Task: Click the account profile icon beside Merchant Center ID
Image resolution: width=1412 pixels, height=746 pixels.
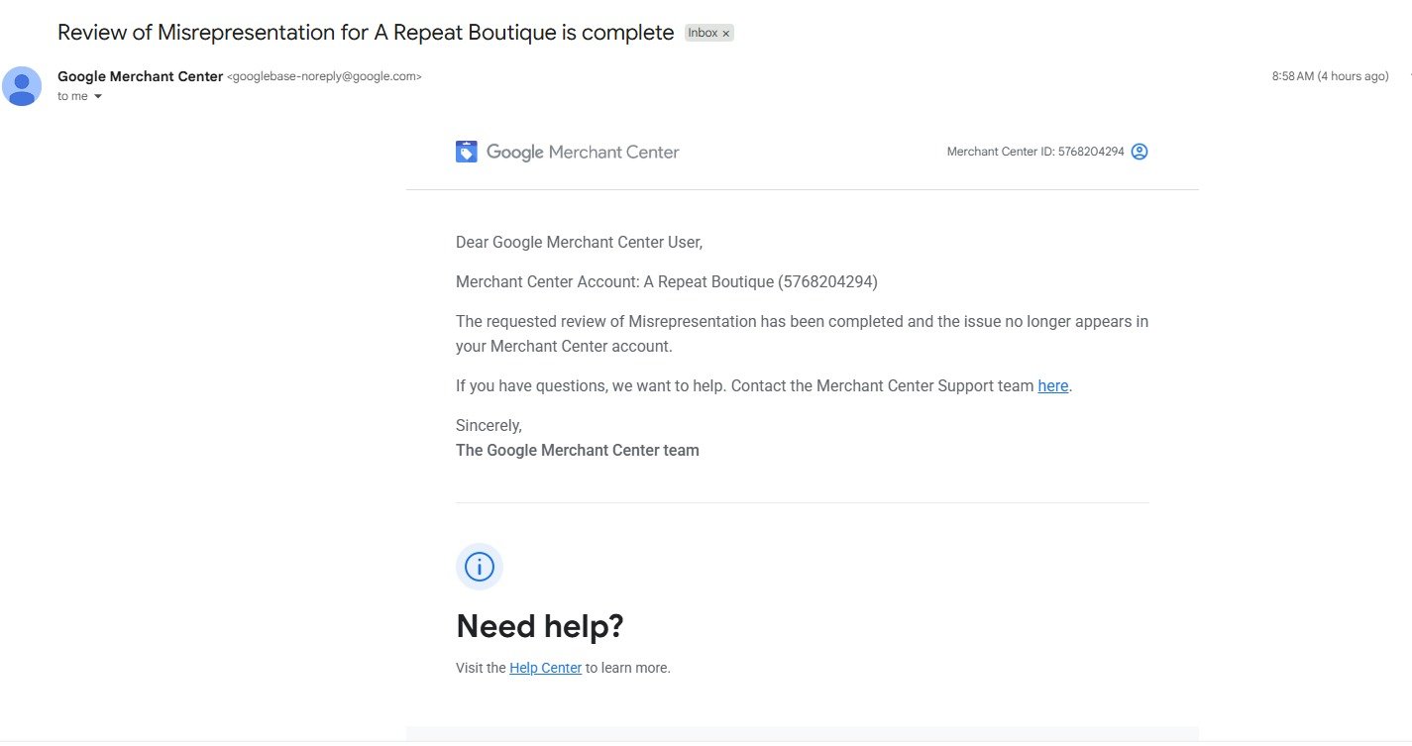Action: tap(1140, 152)
